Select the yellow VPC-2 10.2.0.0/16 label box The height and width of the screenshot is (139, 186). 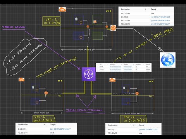[44, 119]
